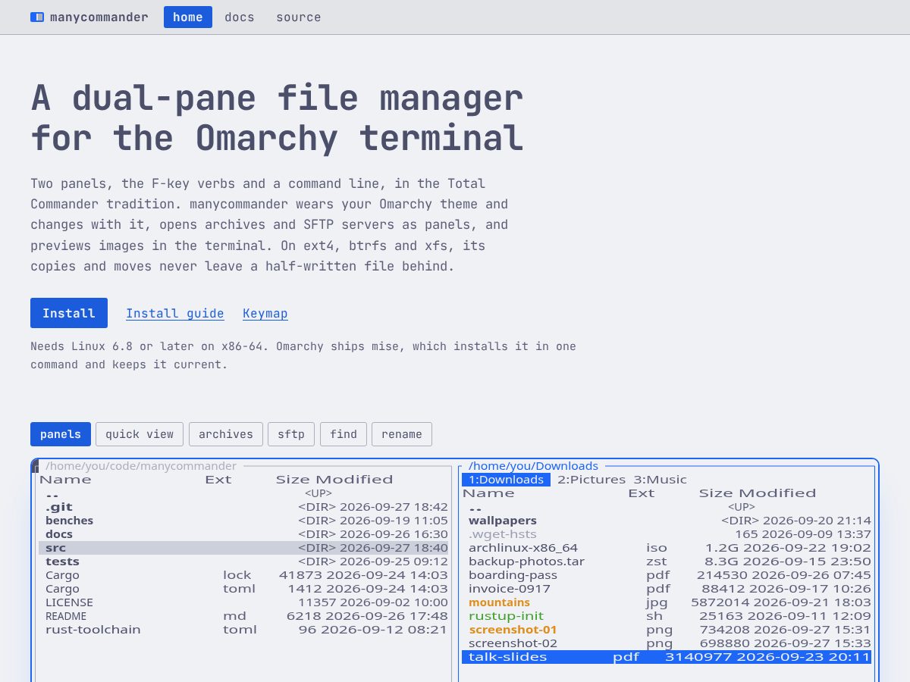Switch to the 3:Music panel tab
Screen dimensions: 910x682
point(661,480)
